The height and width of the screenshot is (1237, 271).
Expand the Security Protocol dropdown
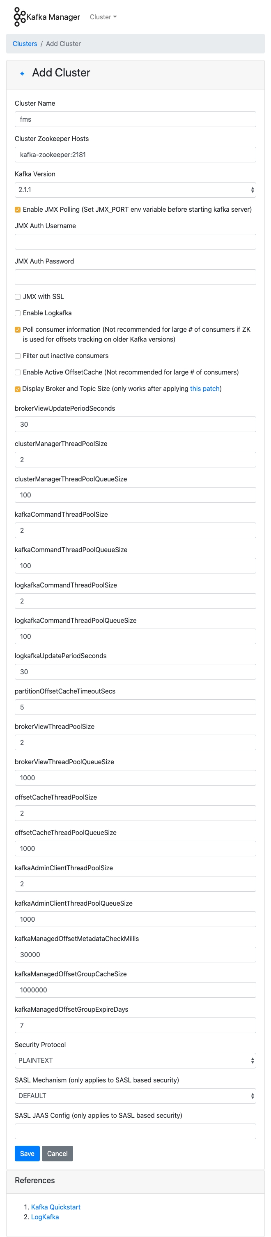point(135,1060)
